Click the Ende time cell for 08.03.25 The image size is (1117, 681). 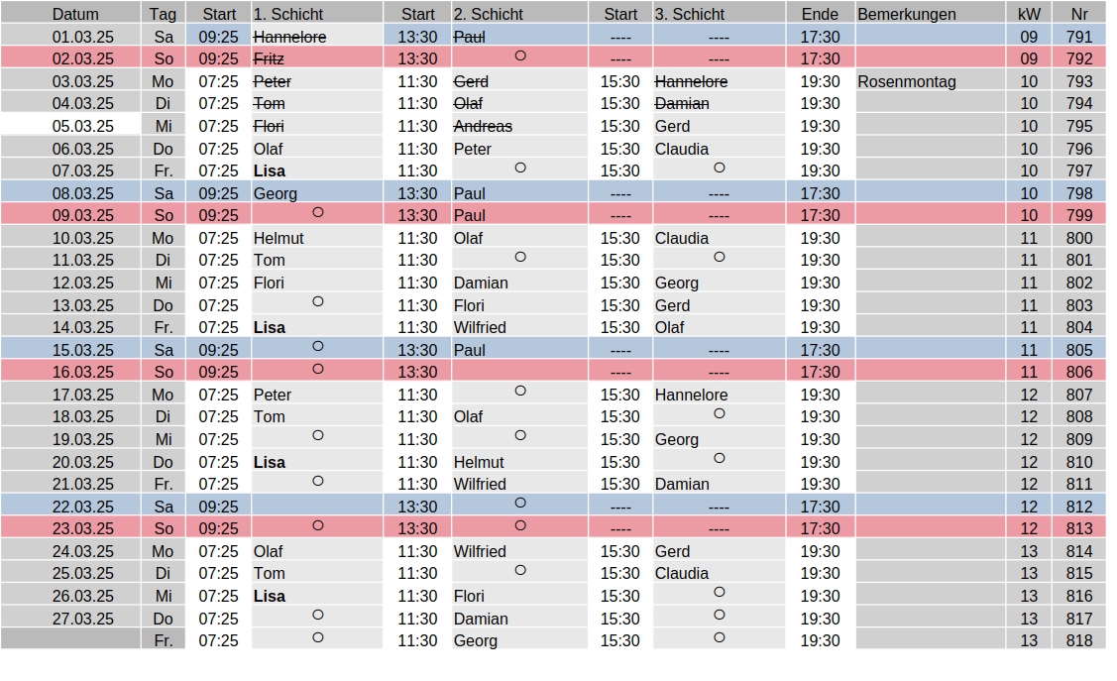(820, 193)
